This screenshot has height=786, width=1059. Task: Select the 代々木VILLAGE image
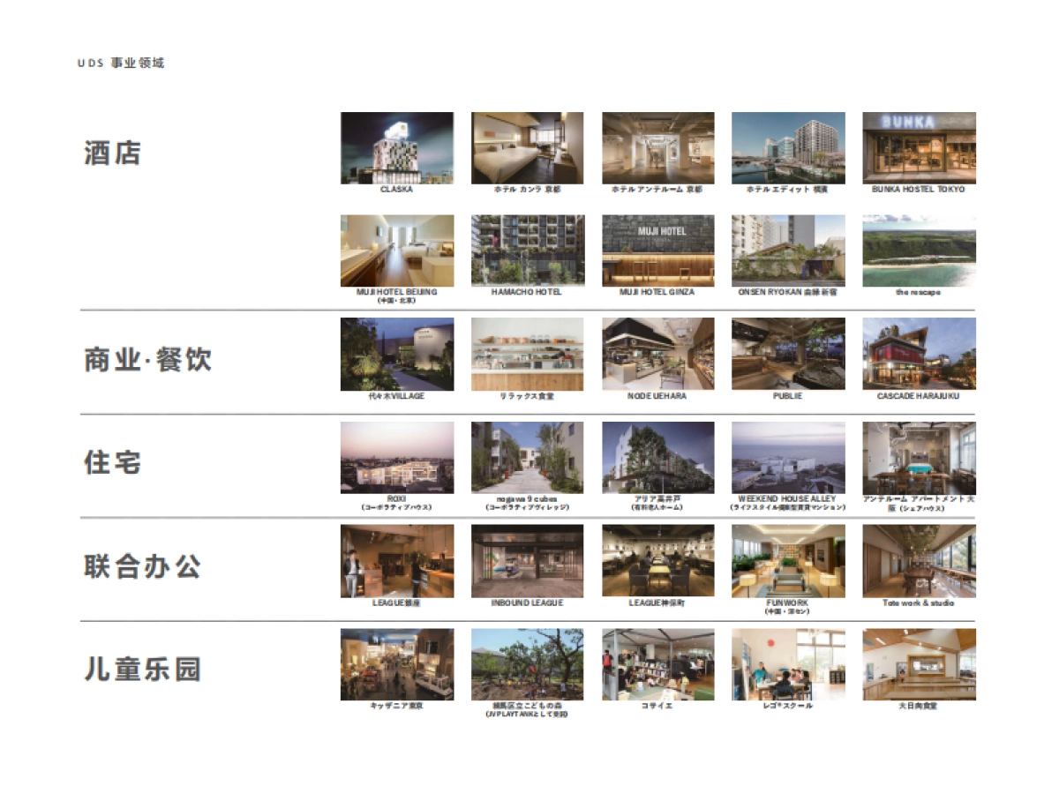coord(395,354)
